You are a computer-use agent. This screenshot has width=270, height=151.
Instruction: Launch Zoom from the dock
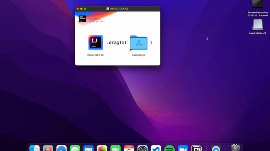[183, 148]
